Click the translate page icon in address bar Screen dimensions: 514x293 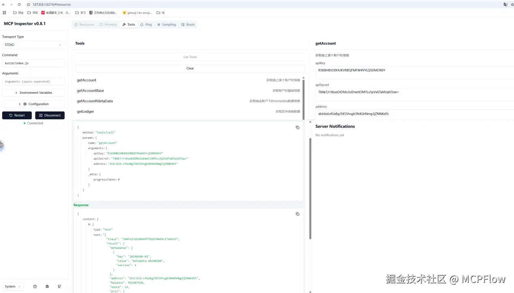click(505, 4)
